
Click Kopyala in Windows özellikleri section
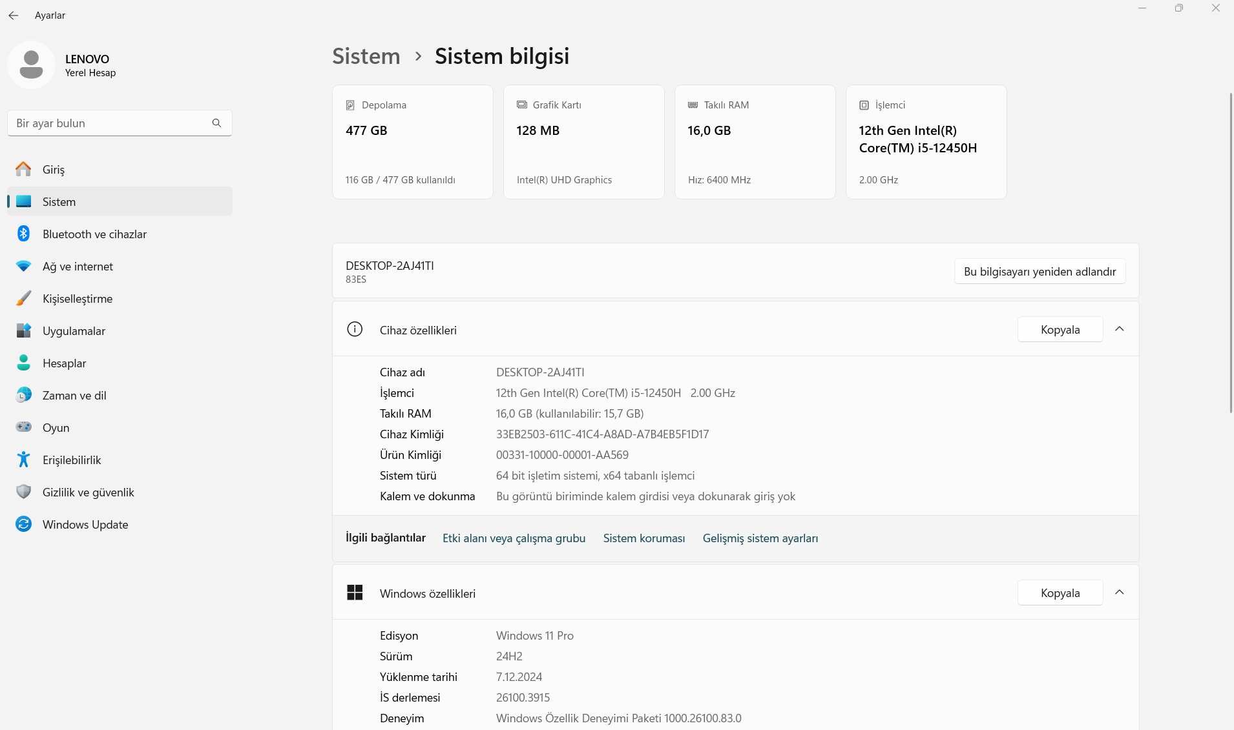1060,593
